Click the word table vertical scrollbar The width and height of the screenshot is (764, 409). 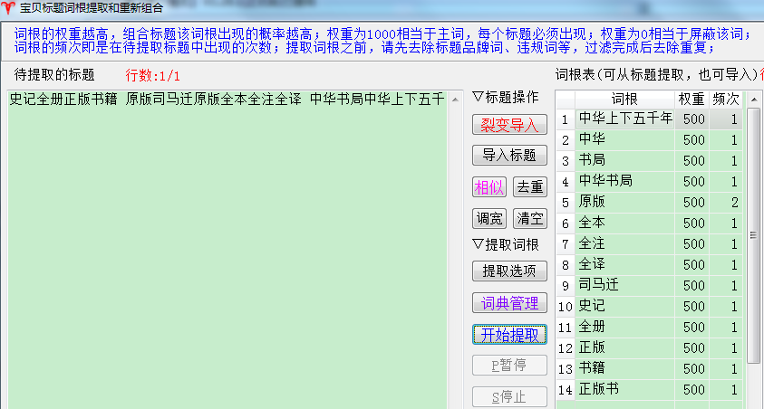[753, 235]
